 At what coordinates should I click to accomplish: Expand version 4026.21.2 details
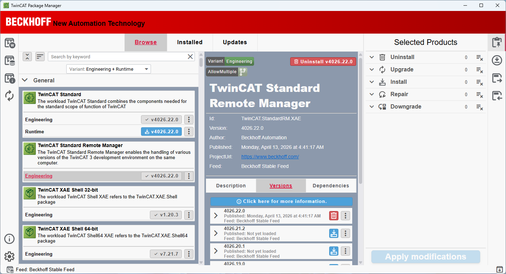tap(216, 233)
